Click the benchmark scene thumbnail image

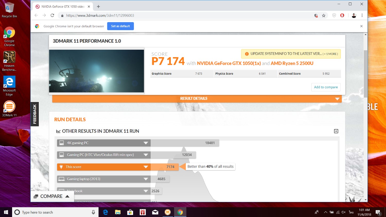97,71
